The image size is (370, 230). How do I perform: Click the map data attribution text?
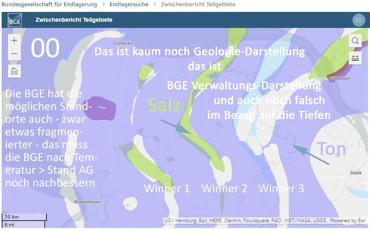[245, 220]
